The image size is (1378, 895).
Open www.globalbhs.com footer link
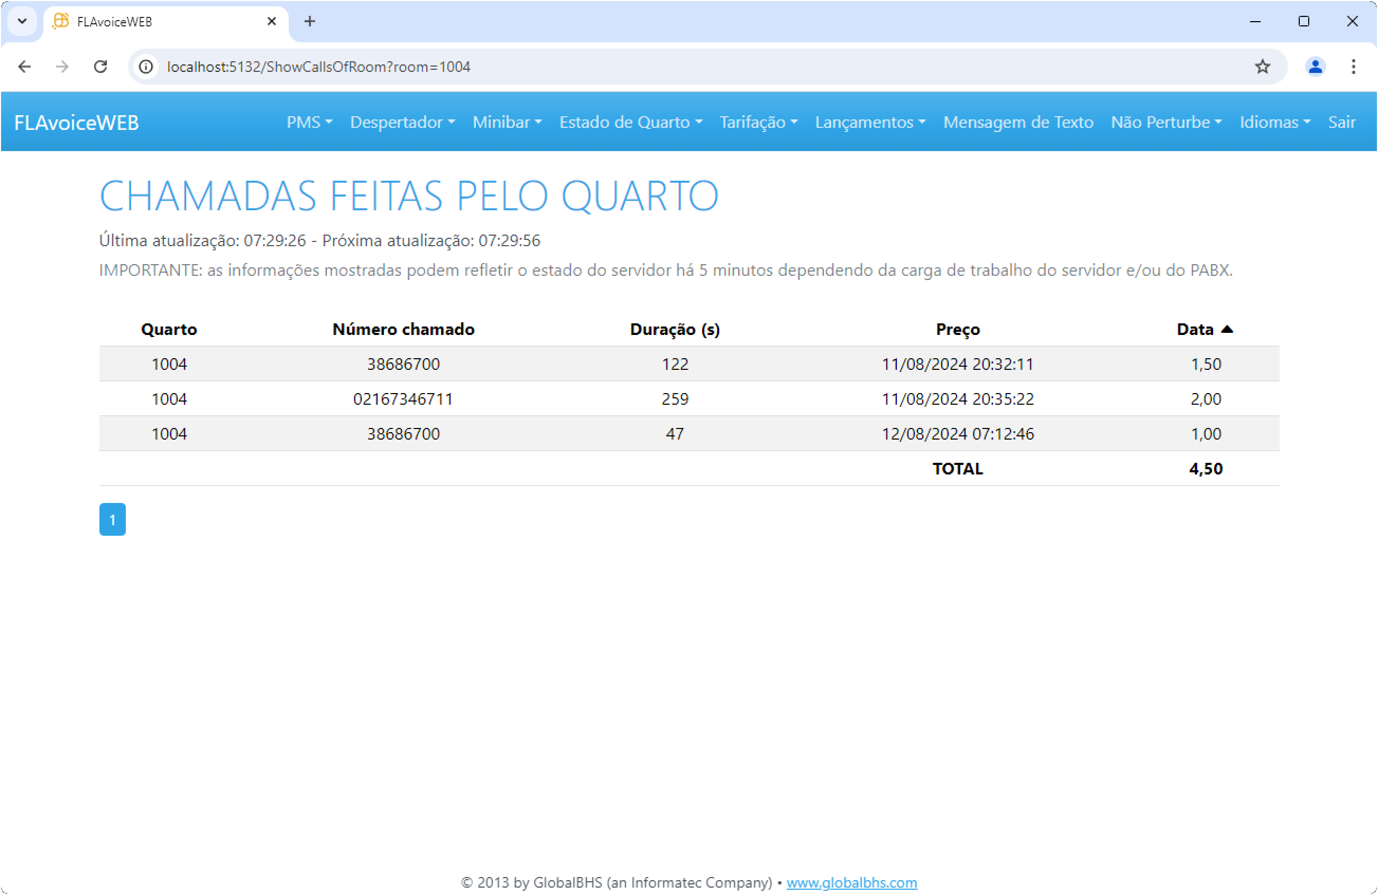pos(851,882)
